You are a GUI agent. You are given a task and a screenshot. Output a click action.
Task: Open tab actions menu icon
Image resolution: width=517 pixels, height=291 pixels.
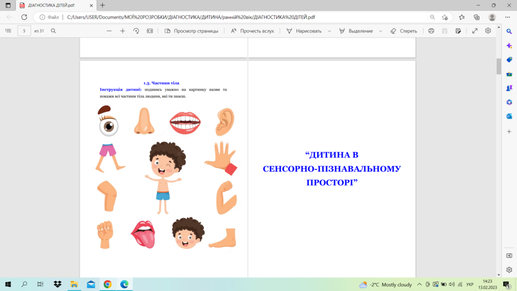(x=8, y=6)
